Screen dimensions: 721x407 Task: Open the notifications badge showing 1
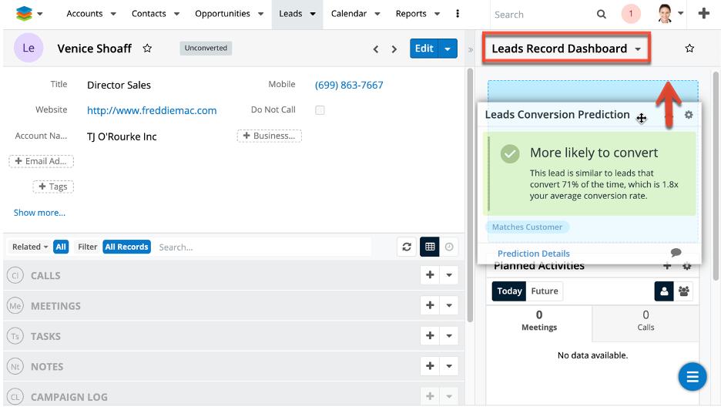point(631,14)
